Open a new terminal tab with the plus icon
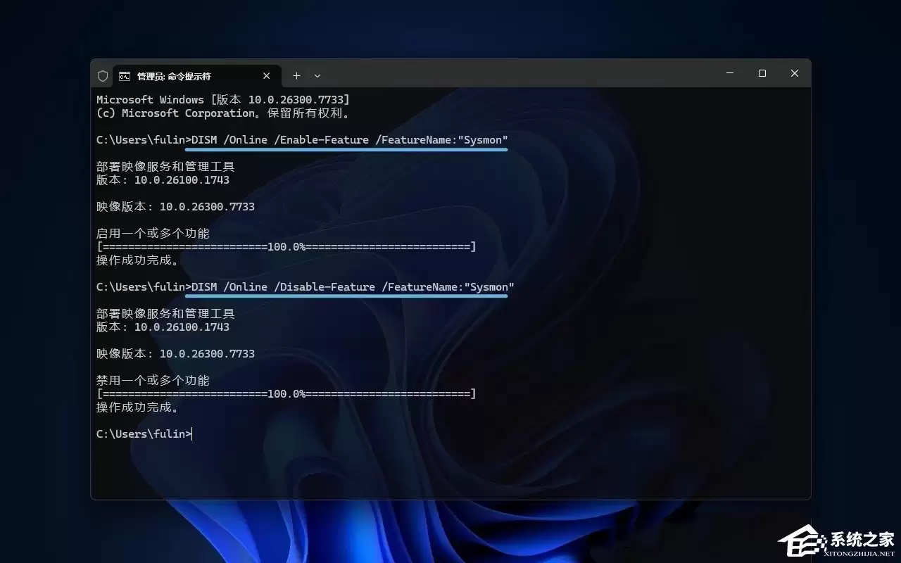901x563 pixels. click(x=296, y=75)
